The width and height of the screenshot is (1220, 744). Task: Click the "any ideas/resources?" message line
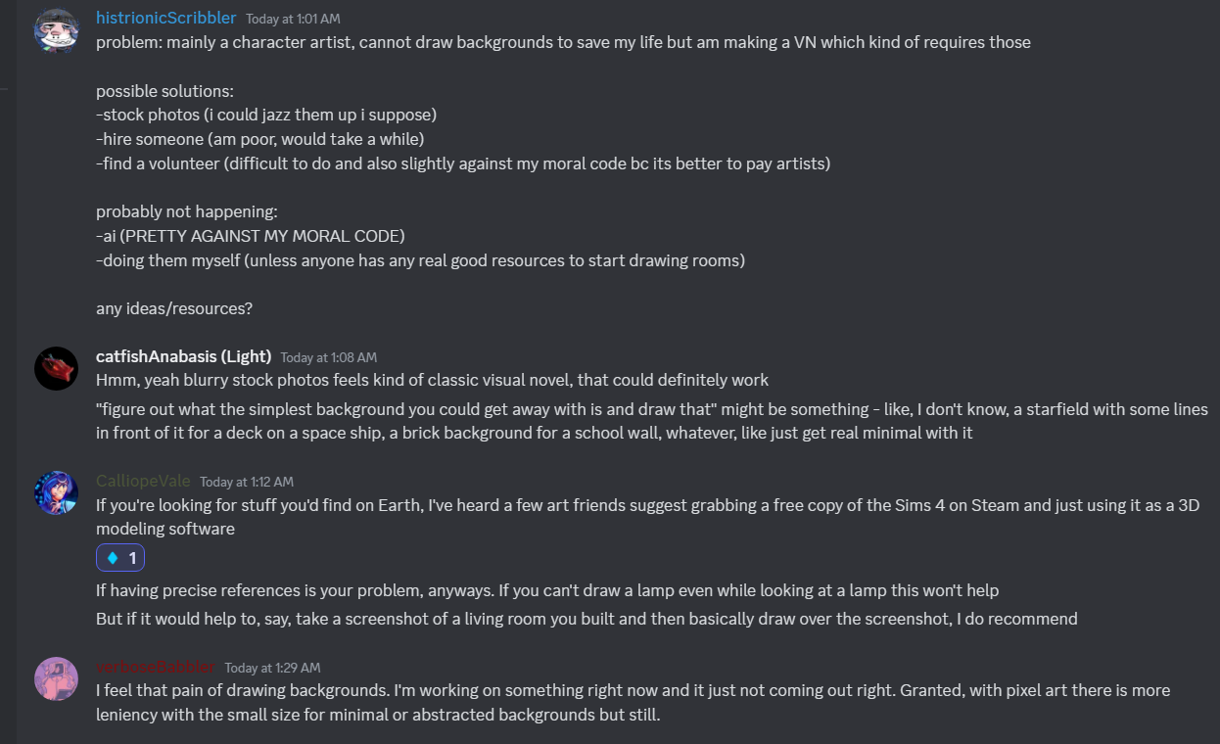pos(174,308)
